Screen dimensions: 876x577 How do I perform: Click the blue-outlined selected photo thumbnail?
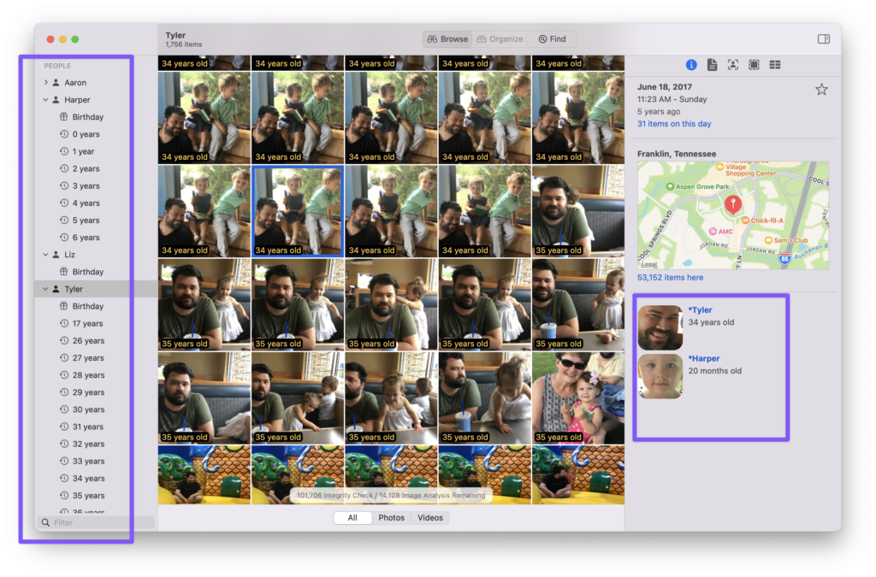[x=298, y=211]
